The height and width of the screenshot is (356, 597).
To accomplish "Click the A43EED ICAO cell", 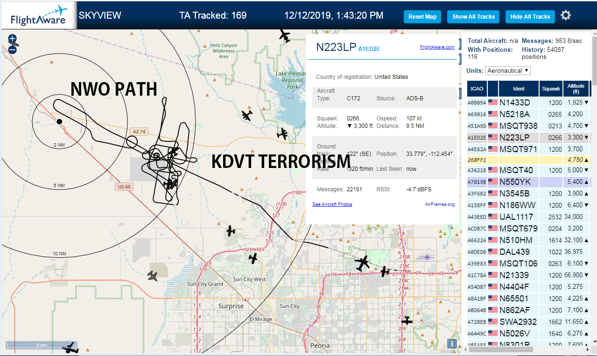I will [x=477, y=217].
